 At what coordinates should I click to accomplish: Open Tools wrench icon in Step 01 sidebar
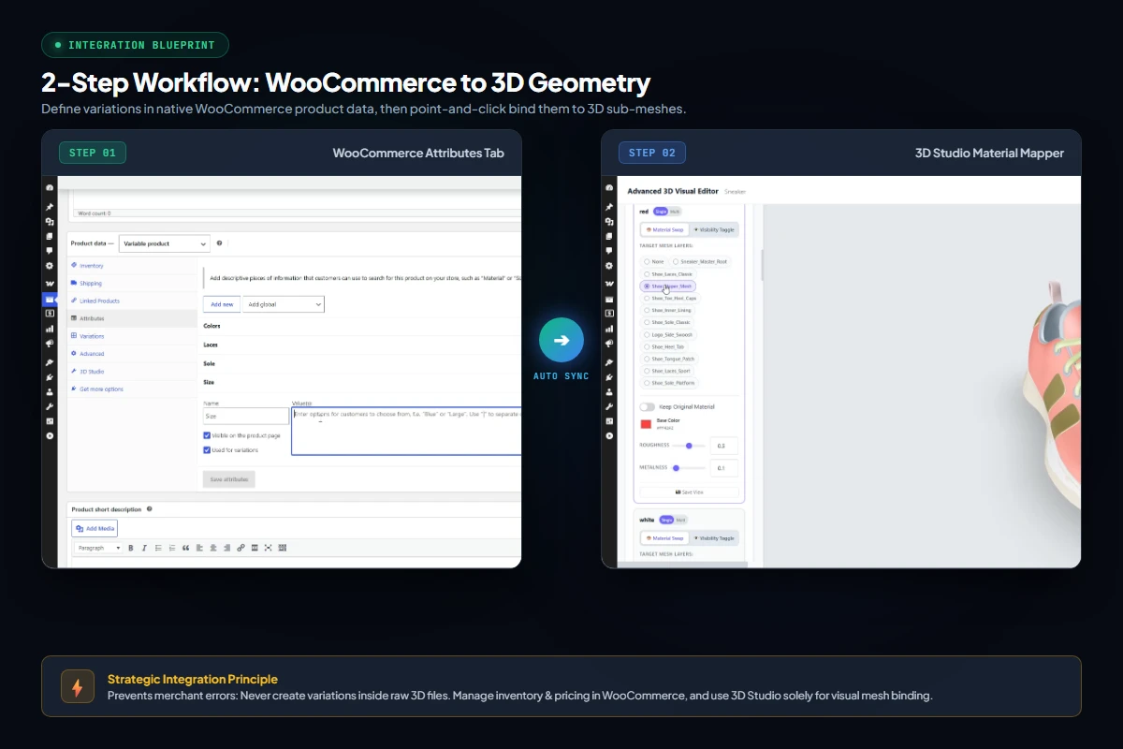tap(50, 406)
